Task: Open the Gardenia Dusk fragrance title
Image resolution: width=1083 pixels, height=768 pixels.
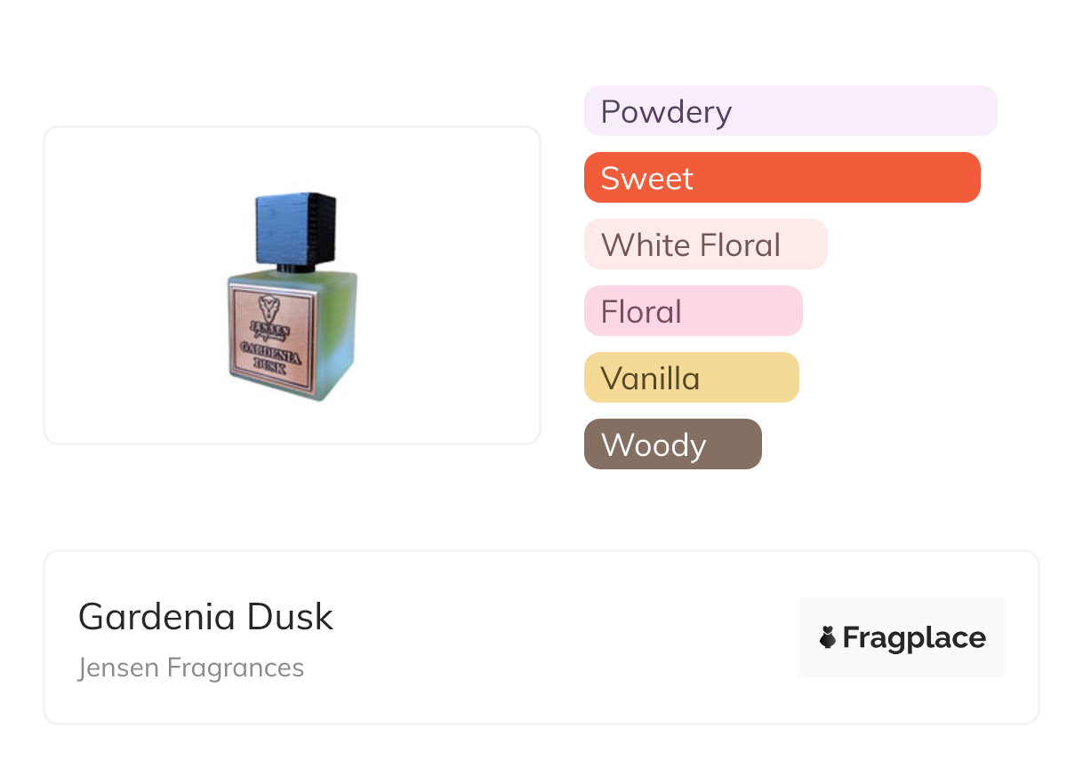Action: [x=205, y=617]
